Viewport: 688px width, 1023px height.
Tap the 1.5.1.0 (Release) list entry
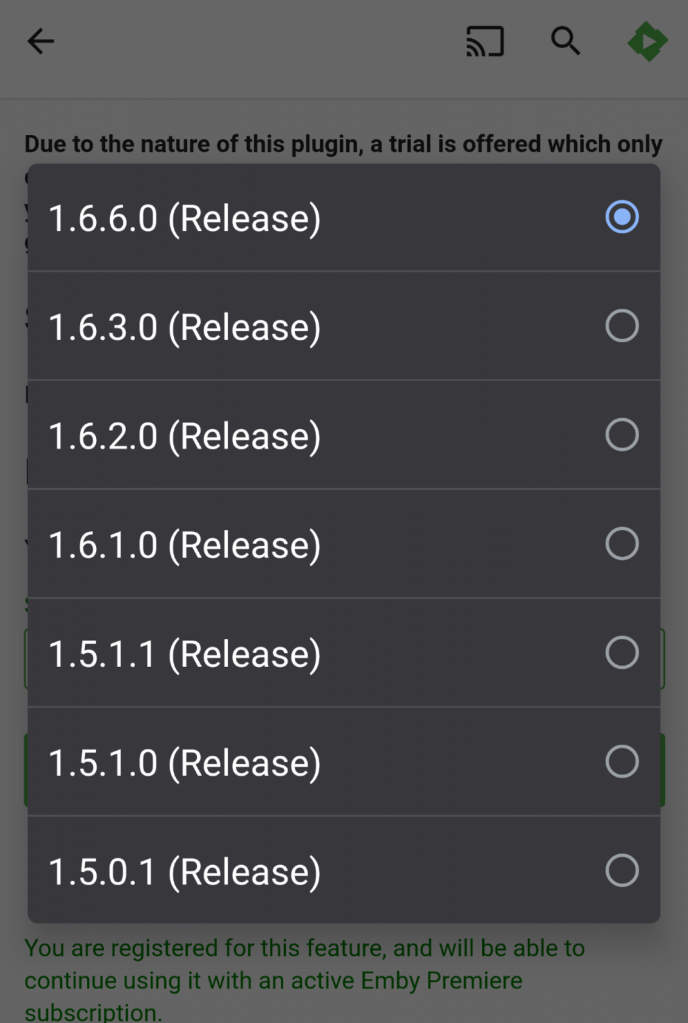click(x=185, y=763)
